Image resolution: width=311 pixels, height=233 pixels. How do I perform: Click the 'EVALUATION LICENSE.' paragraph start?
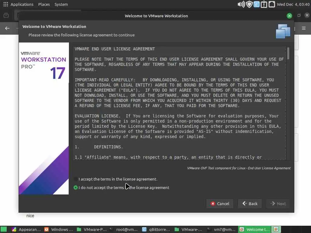[x=97, y=116]
